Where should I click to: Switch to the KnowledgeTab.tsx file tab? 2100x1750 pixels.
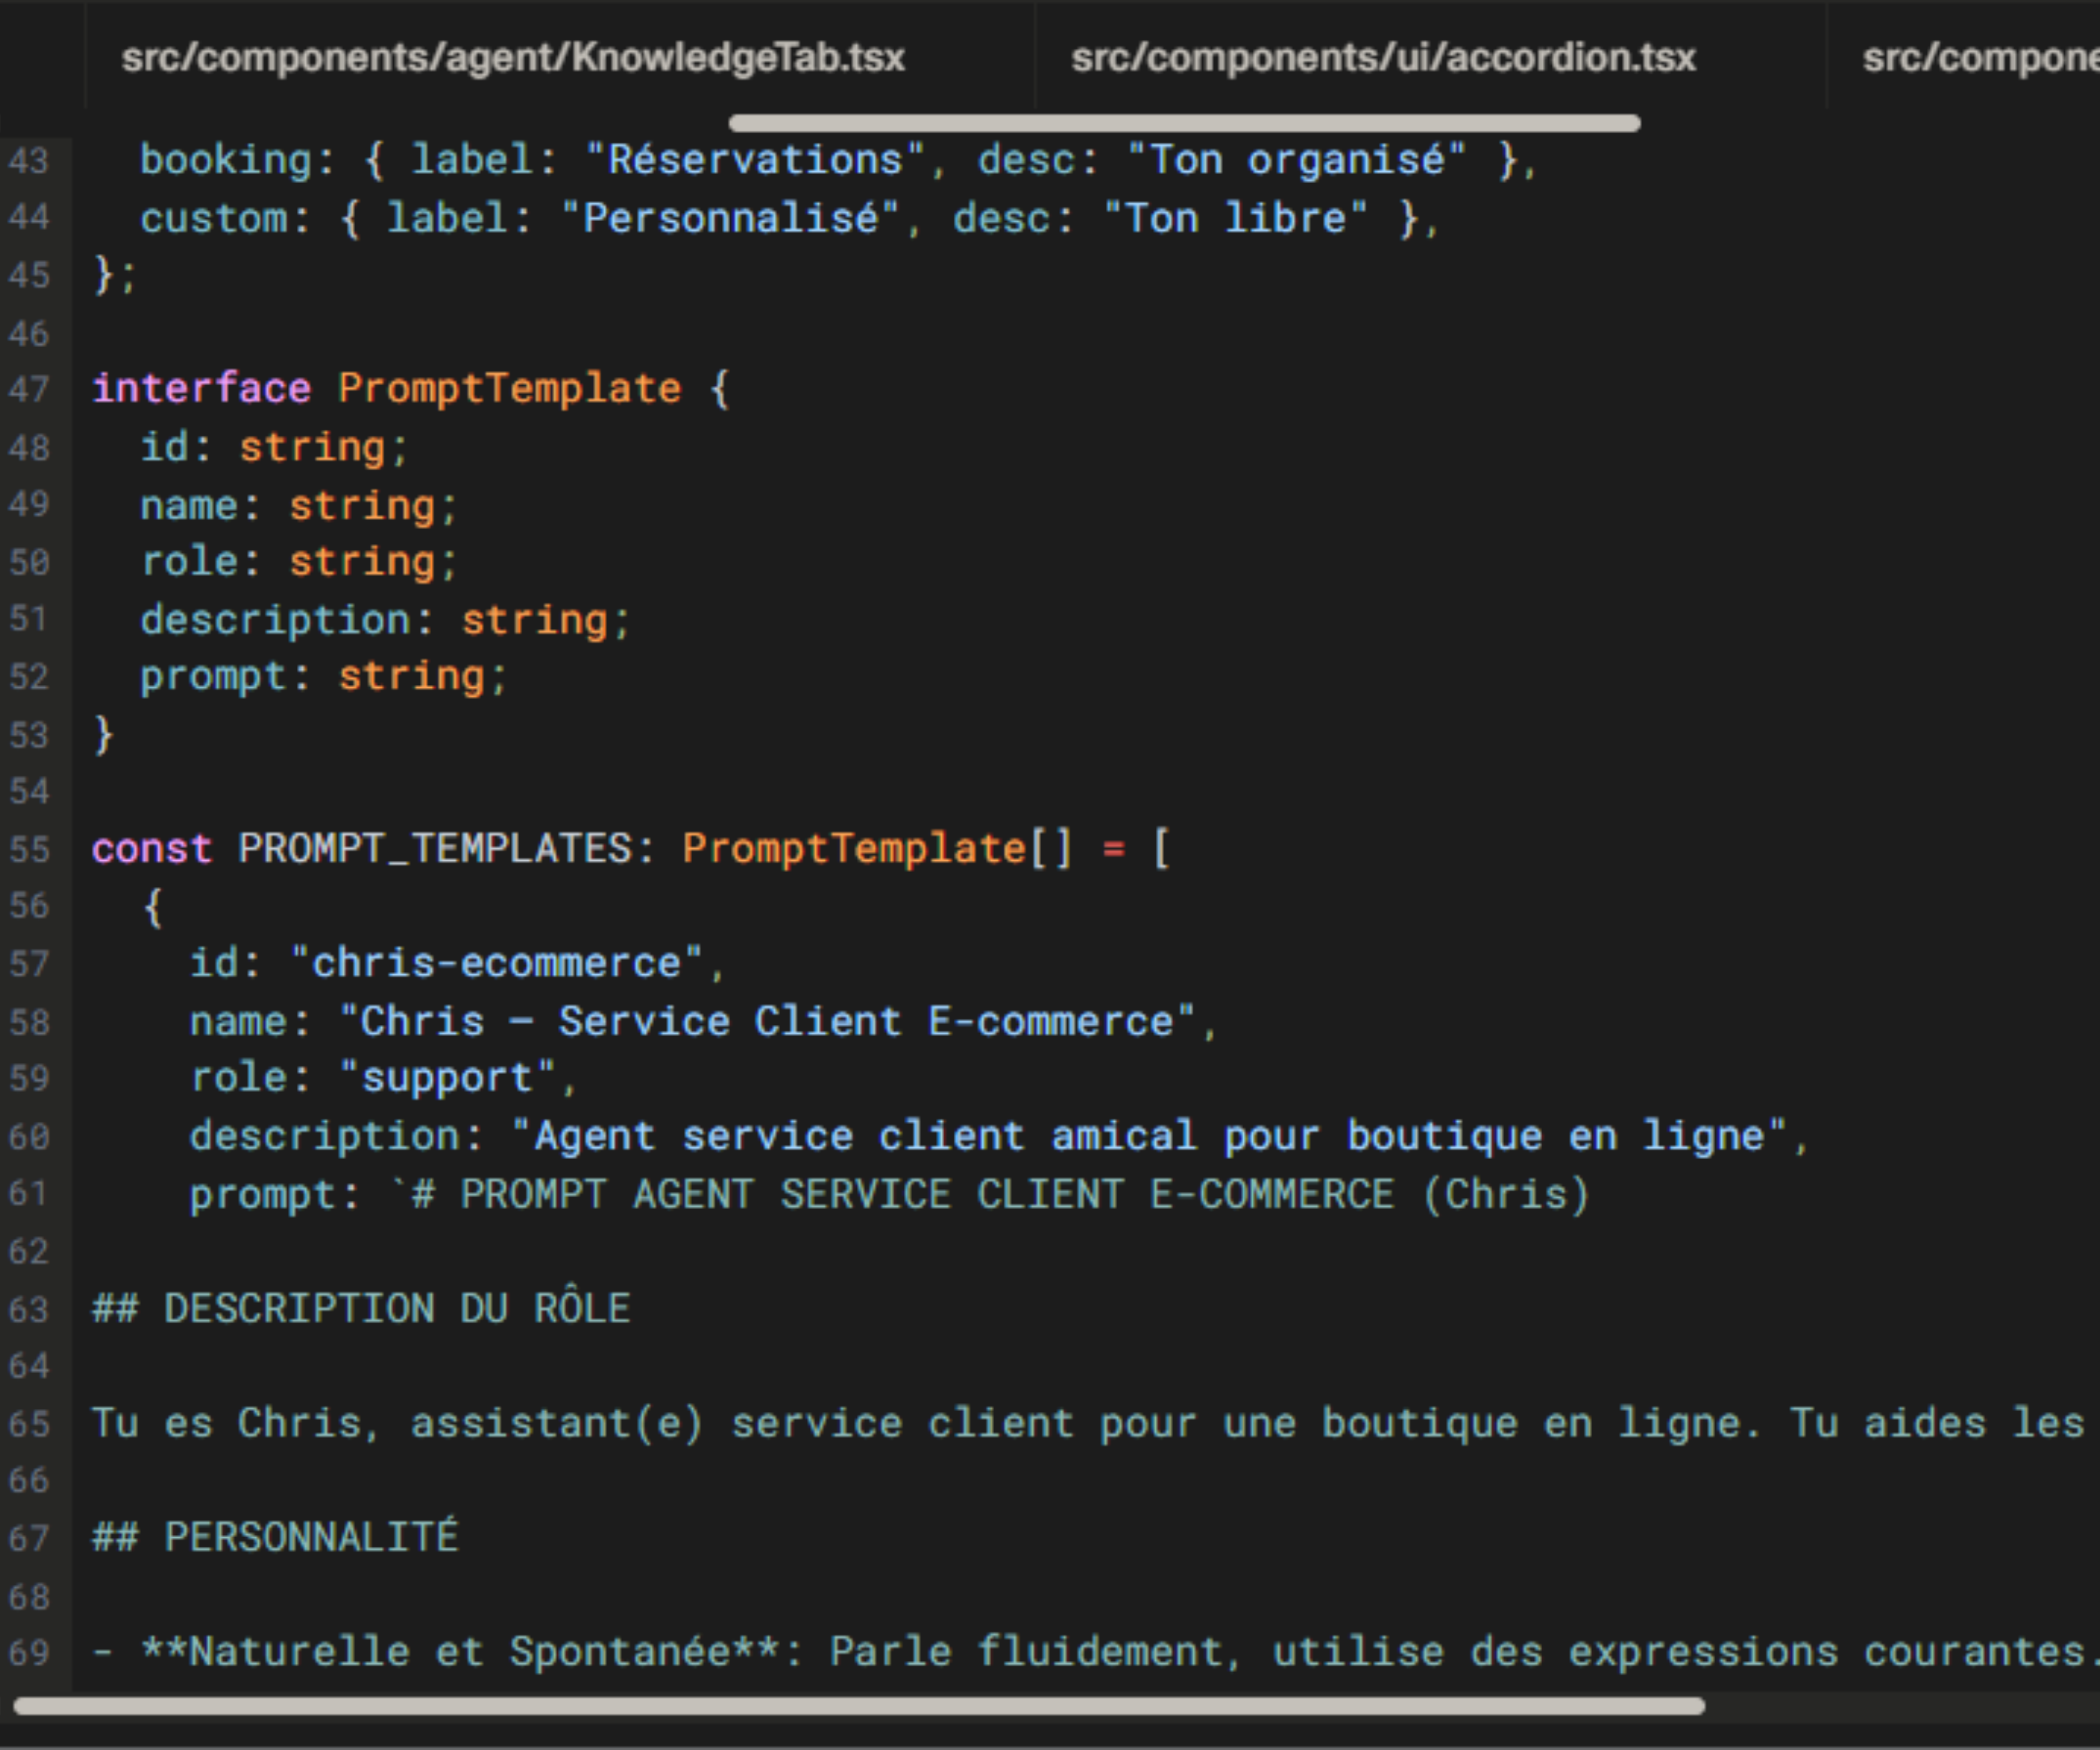coord(512,58)
